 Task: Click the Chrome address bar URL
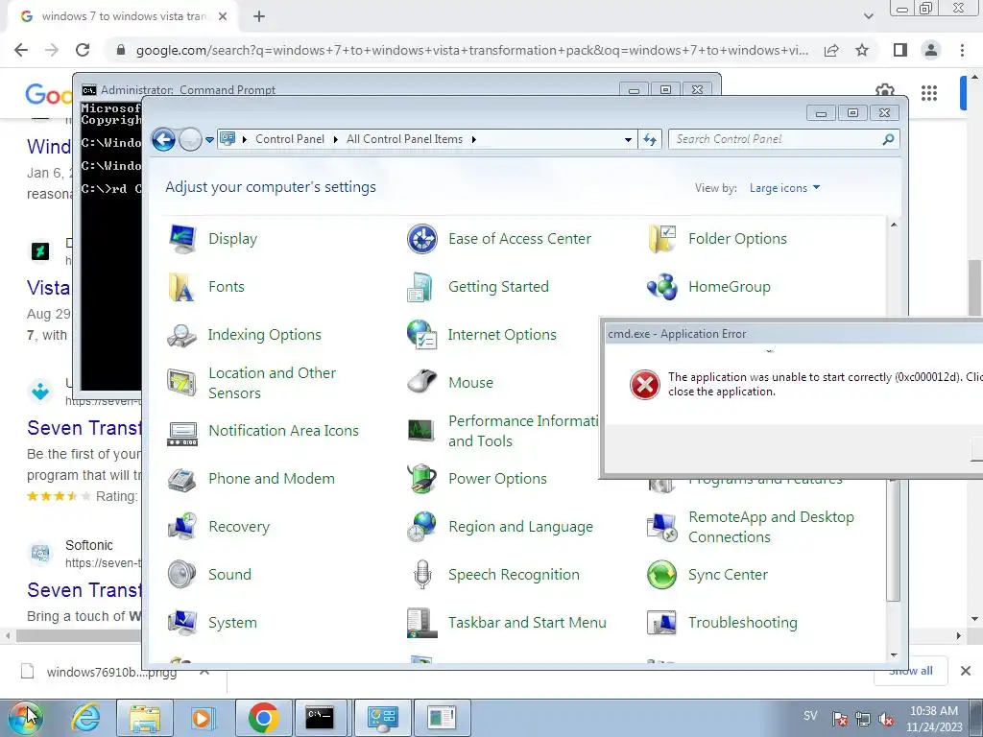471,50
